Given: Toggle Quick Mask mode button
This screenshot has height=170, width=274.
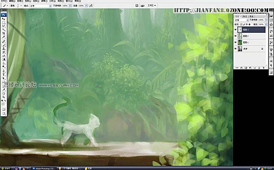Looking at the screenshot, I should click(4, 109).
